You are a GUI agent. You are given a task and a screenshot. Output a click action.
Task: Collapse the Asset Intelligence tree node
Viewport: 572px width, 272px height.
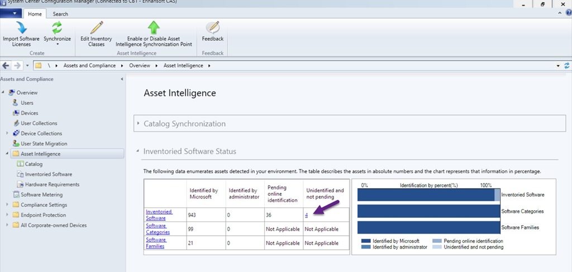(x=7, y=154)
